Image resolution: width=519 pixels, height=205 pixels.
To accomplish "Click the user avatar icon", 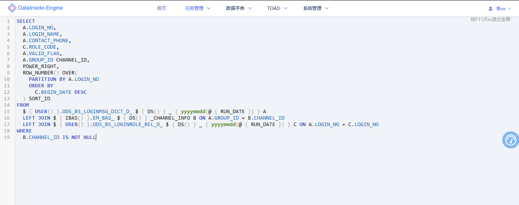I will tap(490, 8).
